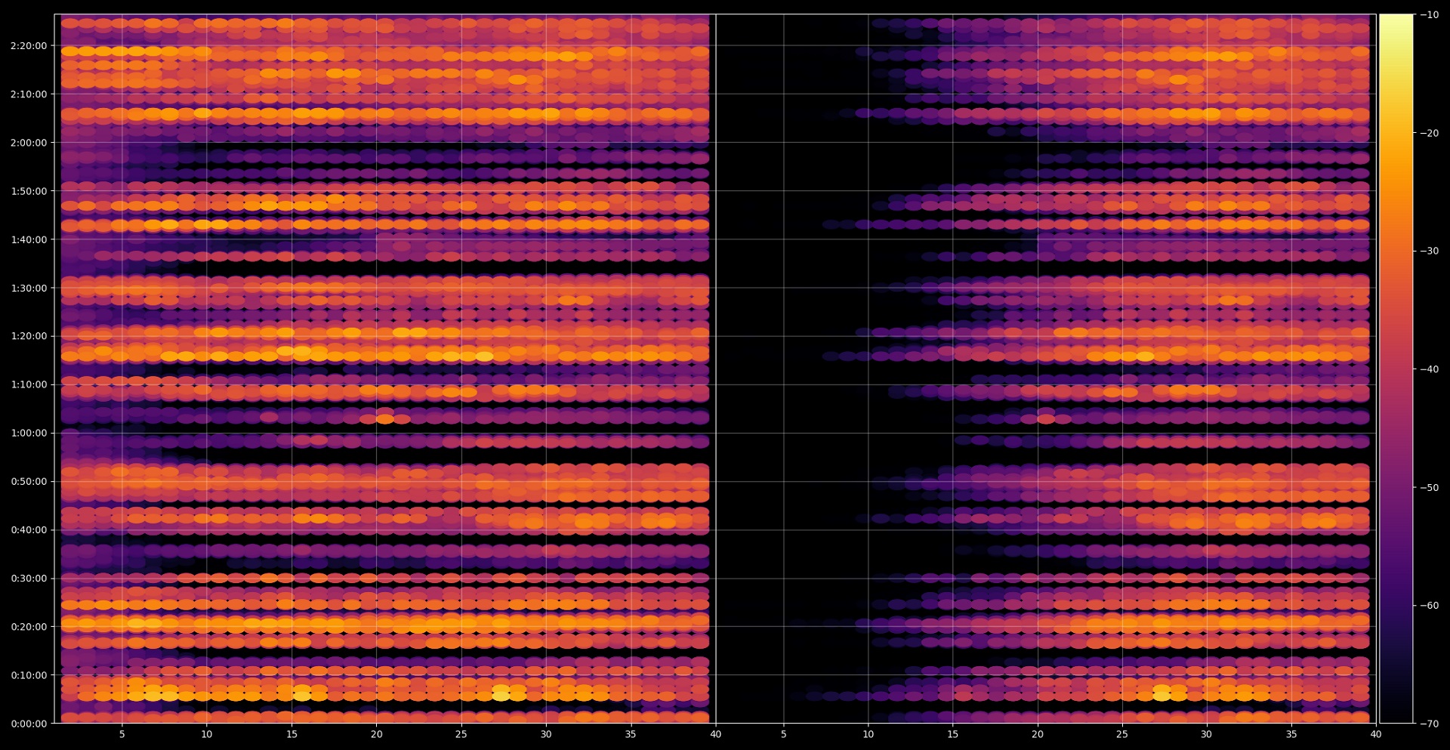Pick the −40 colorbar tick label
The height and width of the screenshot is (750, 1450).
click(1429, 369)
